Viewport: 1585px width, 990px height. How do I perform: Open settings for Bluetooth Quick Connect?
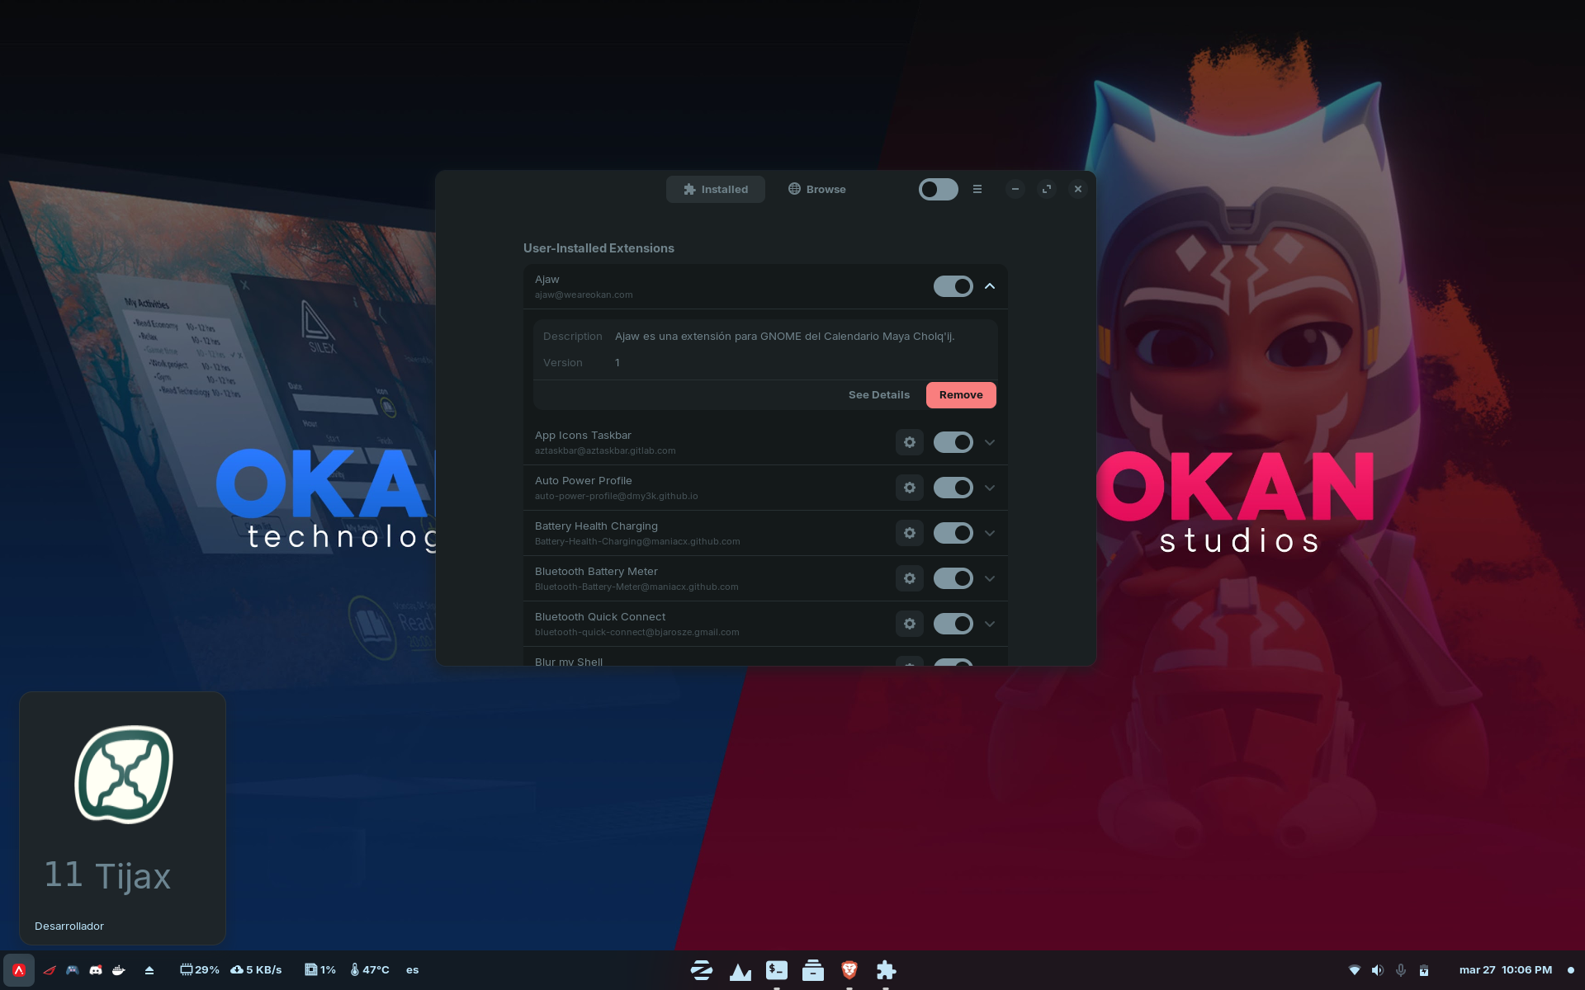pos(910,624)
